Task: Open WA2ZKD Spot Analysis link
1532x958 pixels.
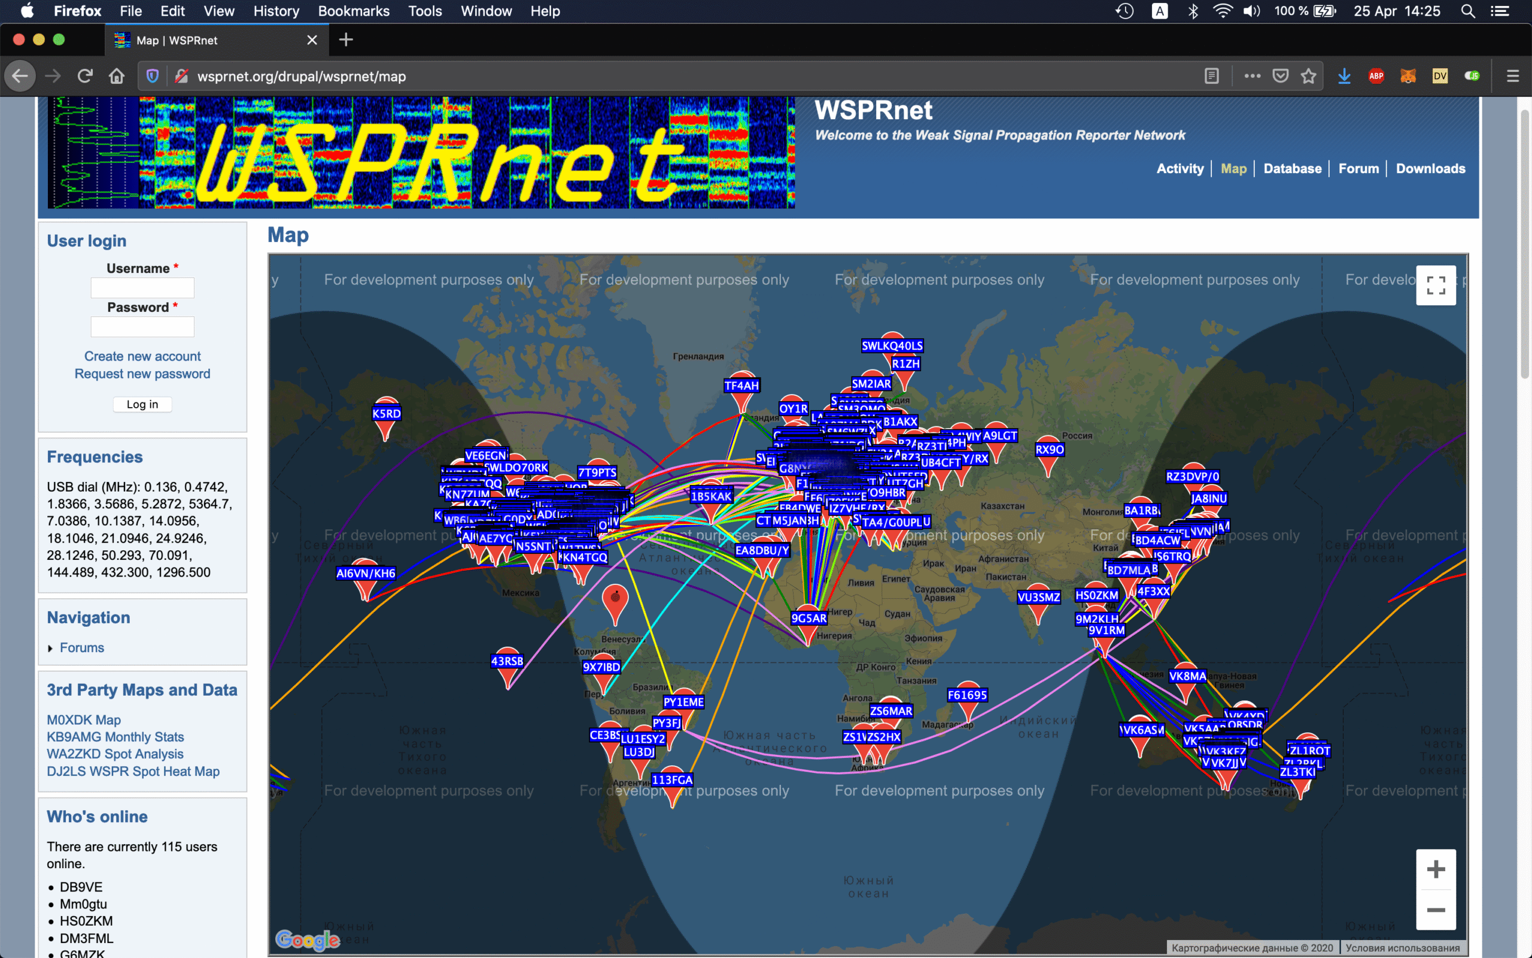Action: click(115, 754)
